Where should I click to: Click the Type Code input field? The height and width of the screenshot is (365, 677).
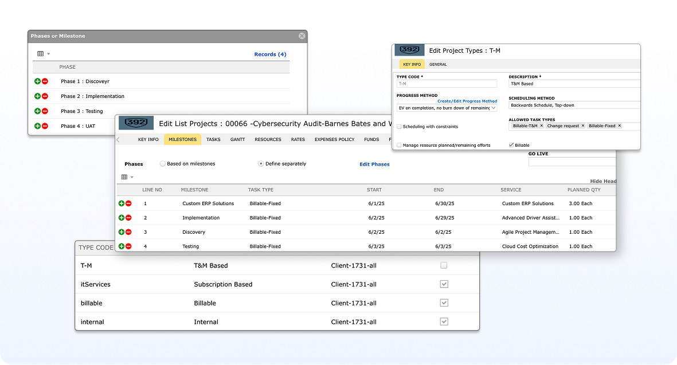click(447, 84)
